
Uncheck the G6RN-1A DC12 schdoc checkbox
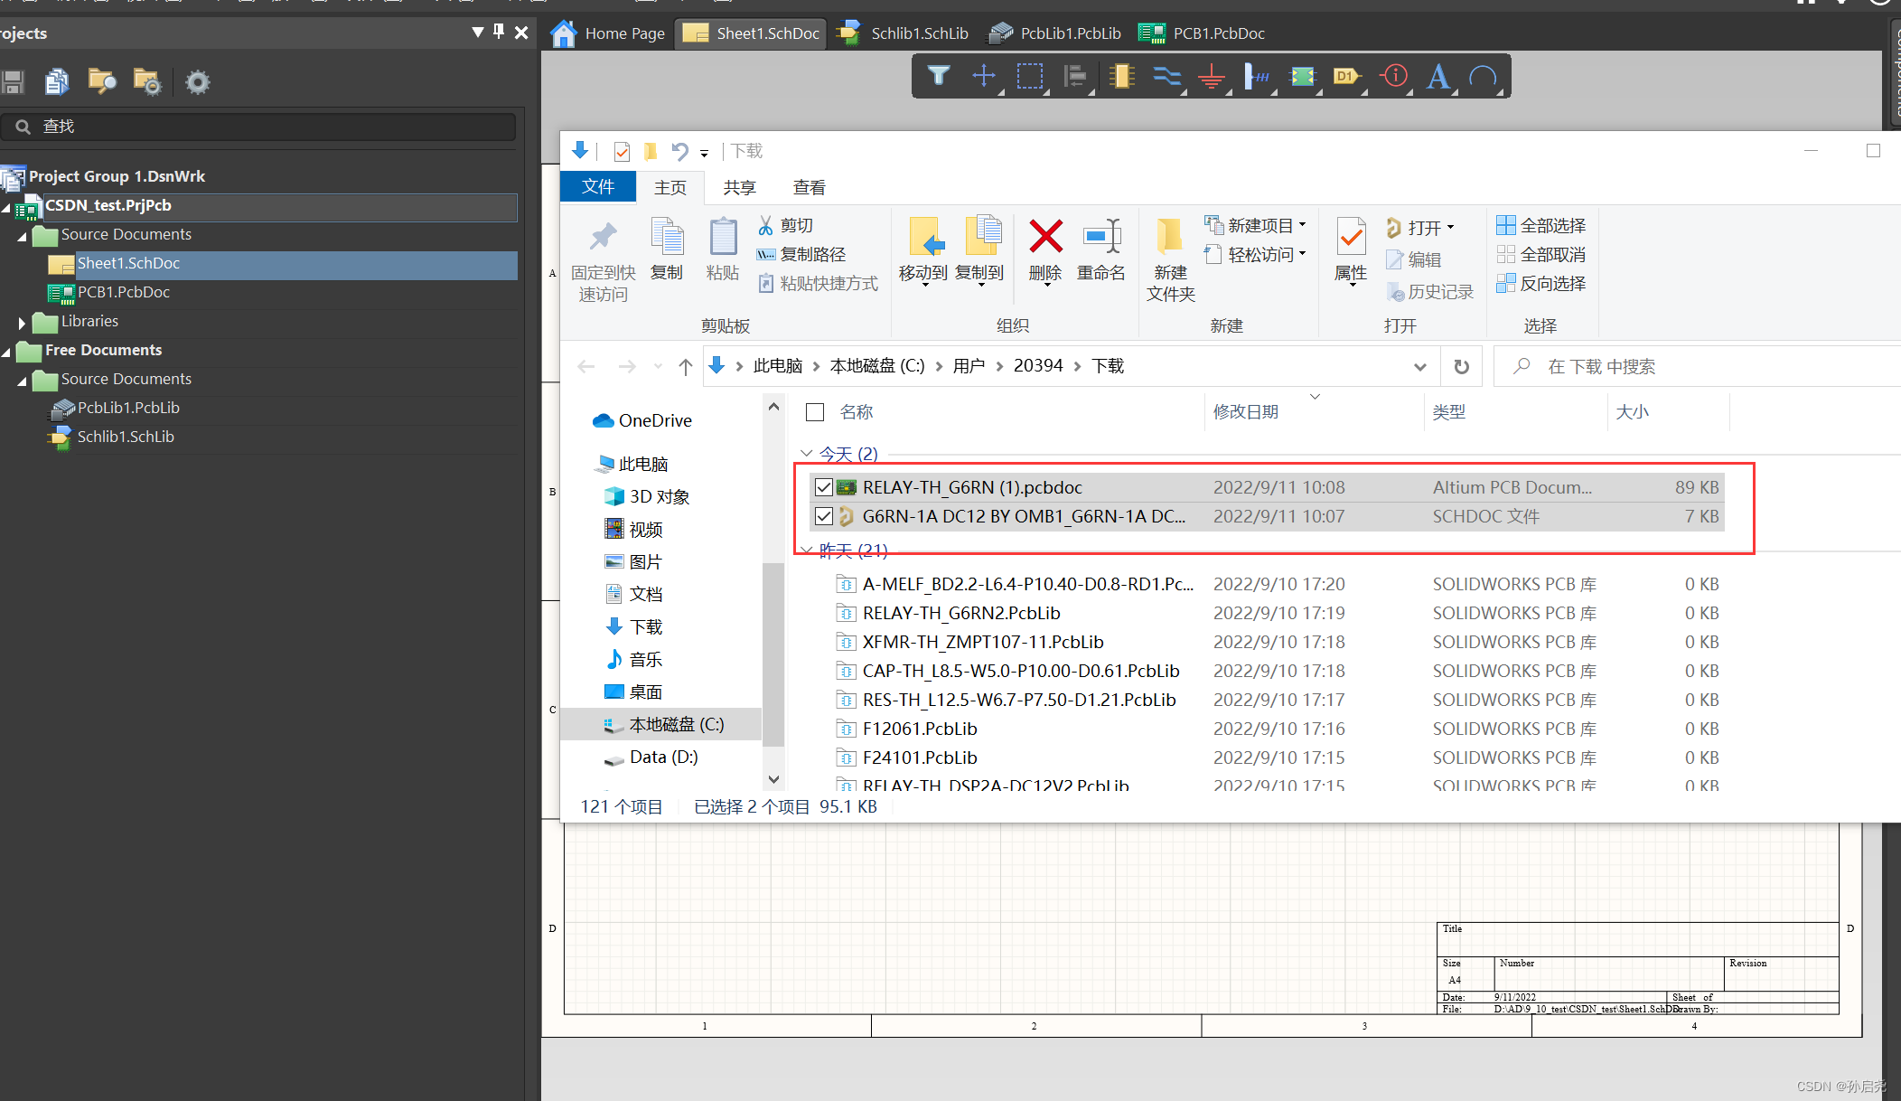pyautogui.click(x=823, y=516)
